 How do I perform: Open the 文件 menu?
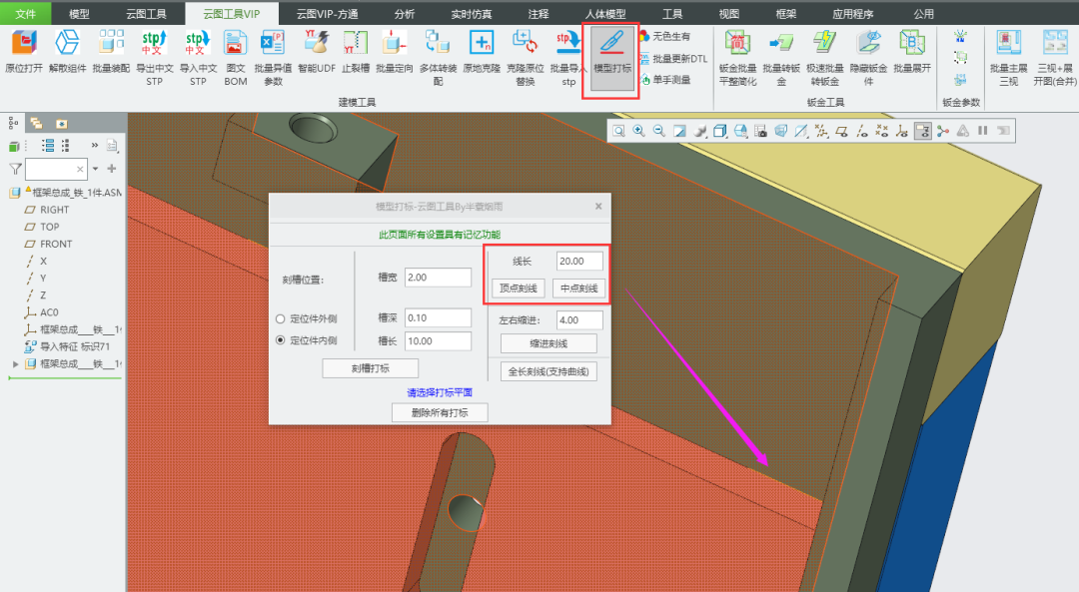pos(25,14)
